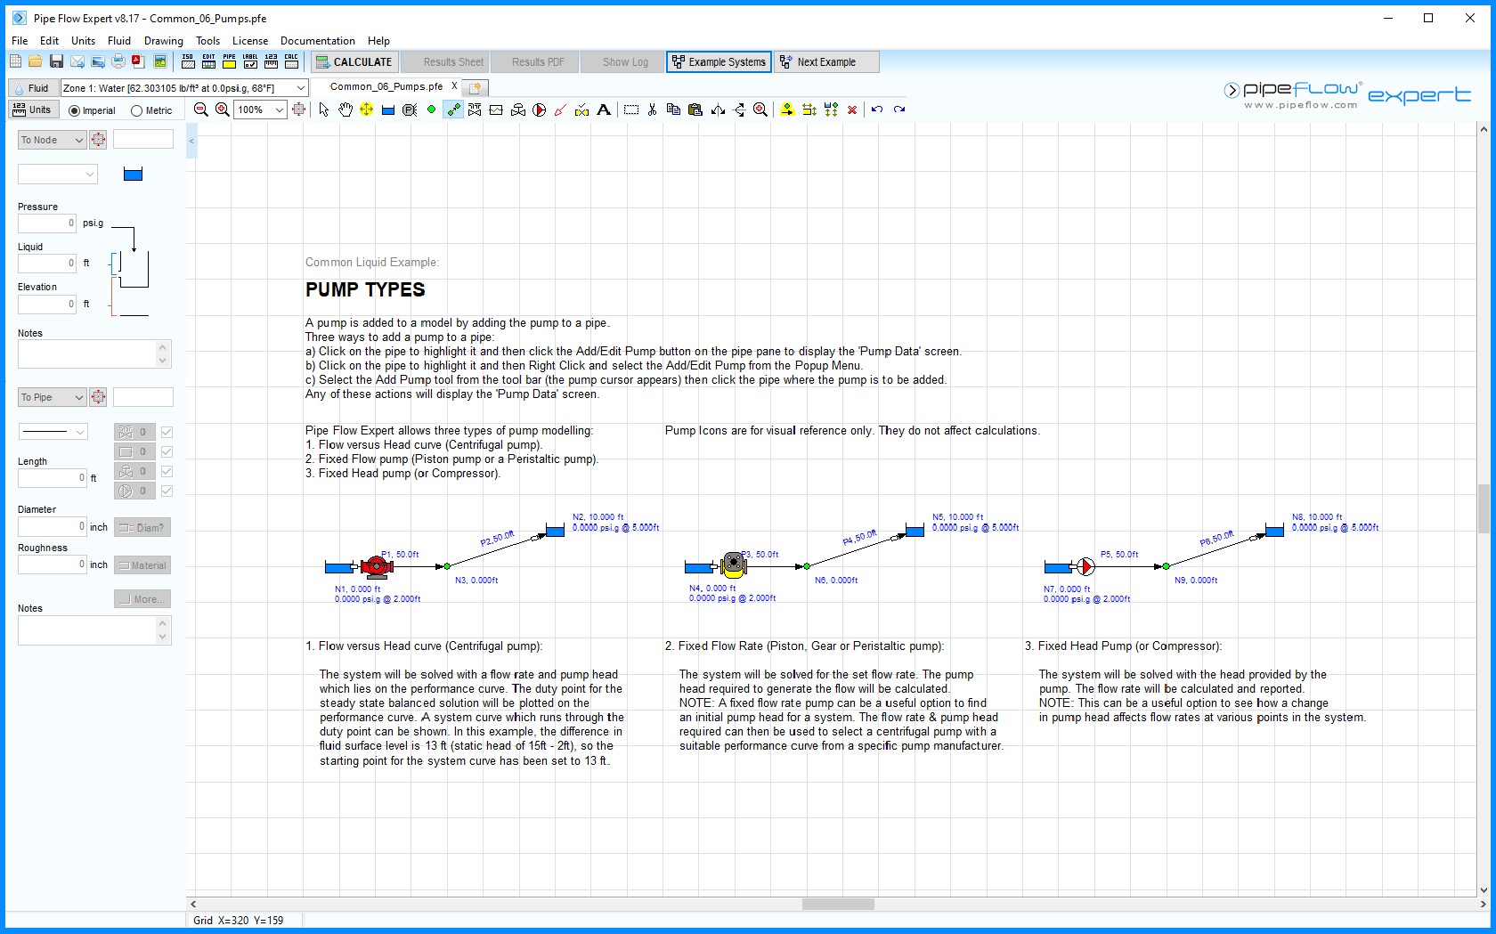1496x934 pixels.
Task: Select the Add Tank tool
Action: (388, 110)
